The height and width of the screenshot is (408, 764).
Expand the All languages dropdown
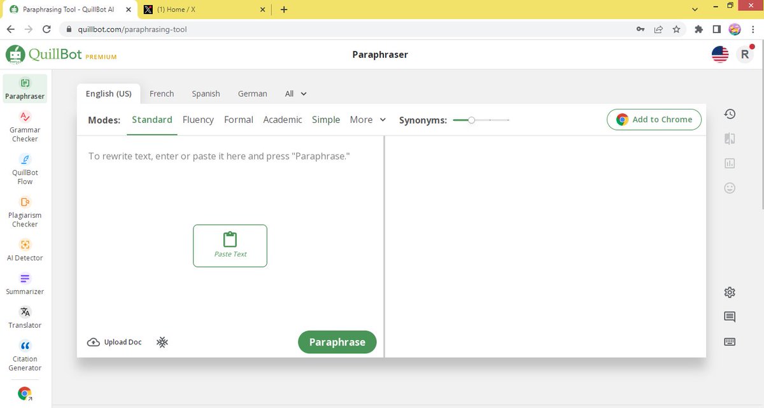[295, 94]
